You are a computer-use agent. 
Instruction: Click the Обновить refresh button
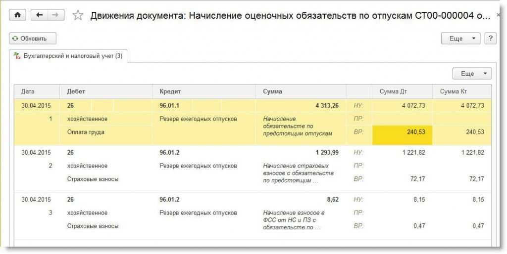click(33, 39)
